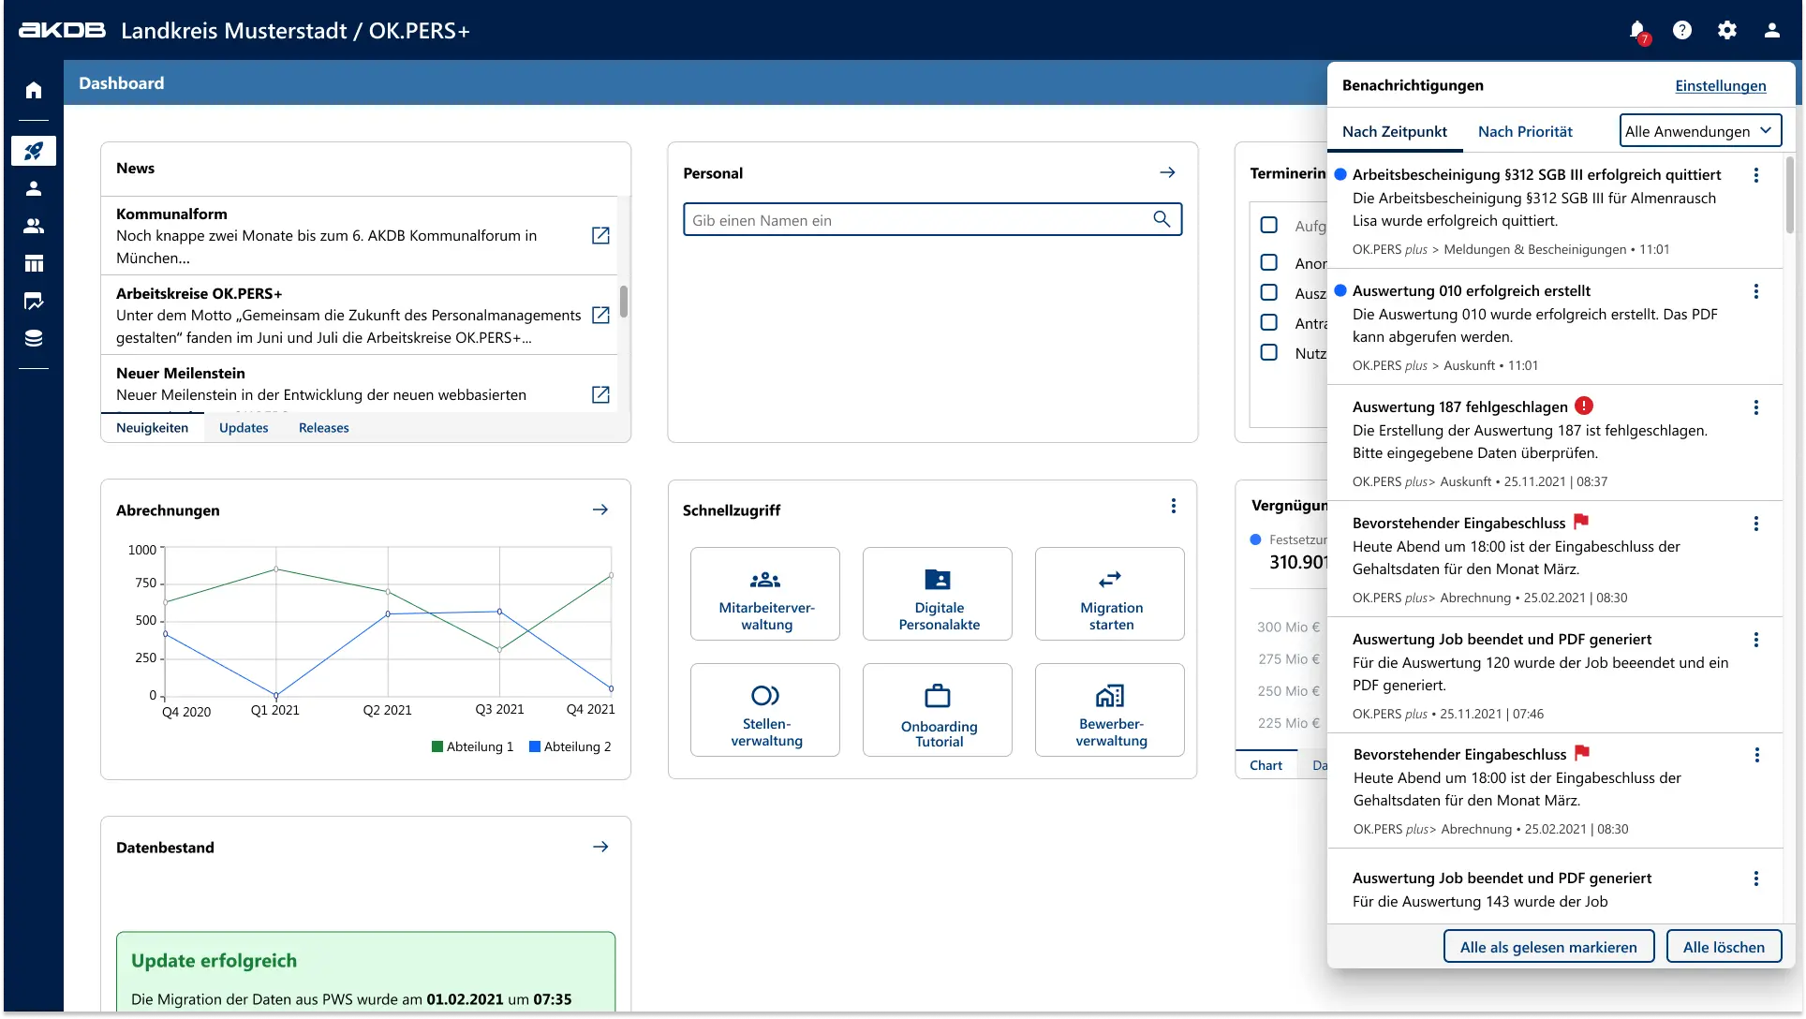The width and height of the screenshot is (1806, 1019).
Task: Open options menu for Auswertung 187 fehlgeschlagen
Action: (1756, 407)
